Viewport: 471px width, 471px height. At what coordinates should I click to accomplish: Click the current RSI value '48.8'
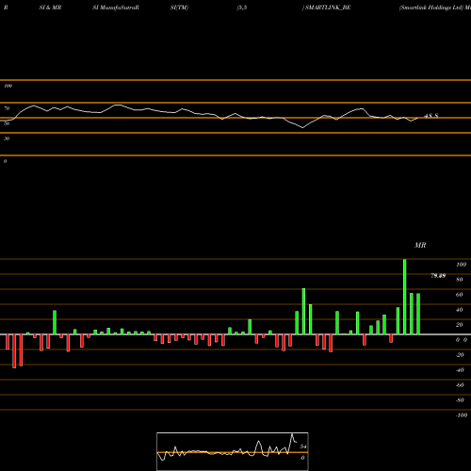(431, 116)
